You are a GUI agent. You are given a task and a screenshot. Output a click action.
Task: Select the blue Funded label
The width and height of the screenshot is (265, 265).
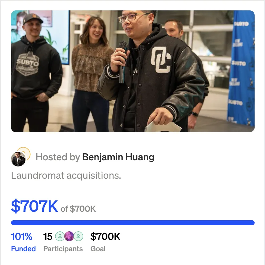tap(23, 249)
